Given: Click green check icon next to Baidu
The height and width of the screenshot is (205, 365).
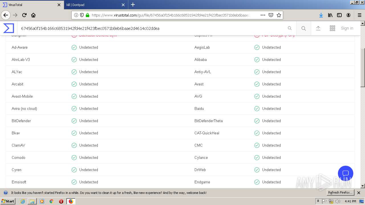Looking at the screenshot, I should click(257, 108).
